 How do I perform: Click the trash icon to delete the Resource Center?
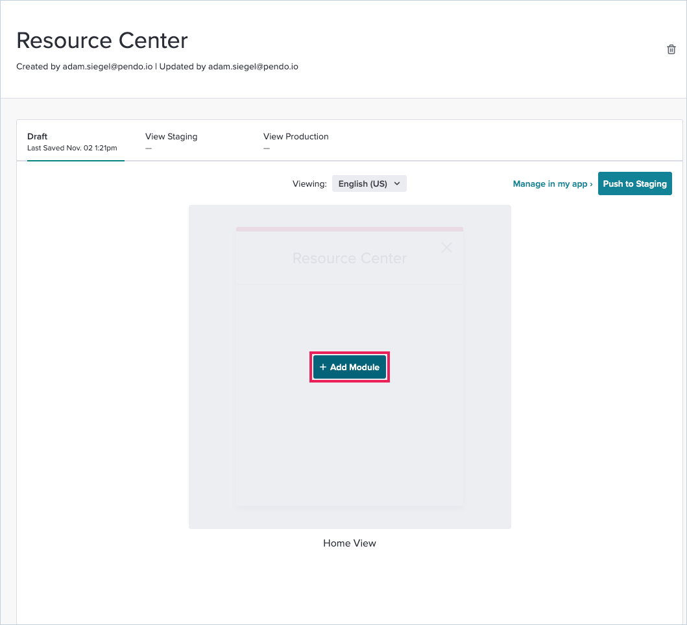[671, 49]
